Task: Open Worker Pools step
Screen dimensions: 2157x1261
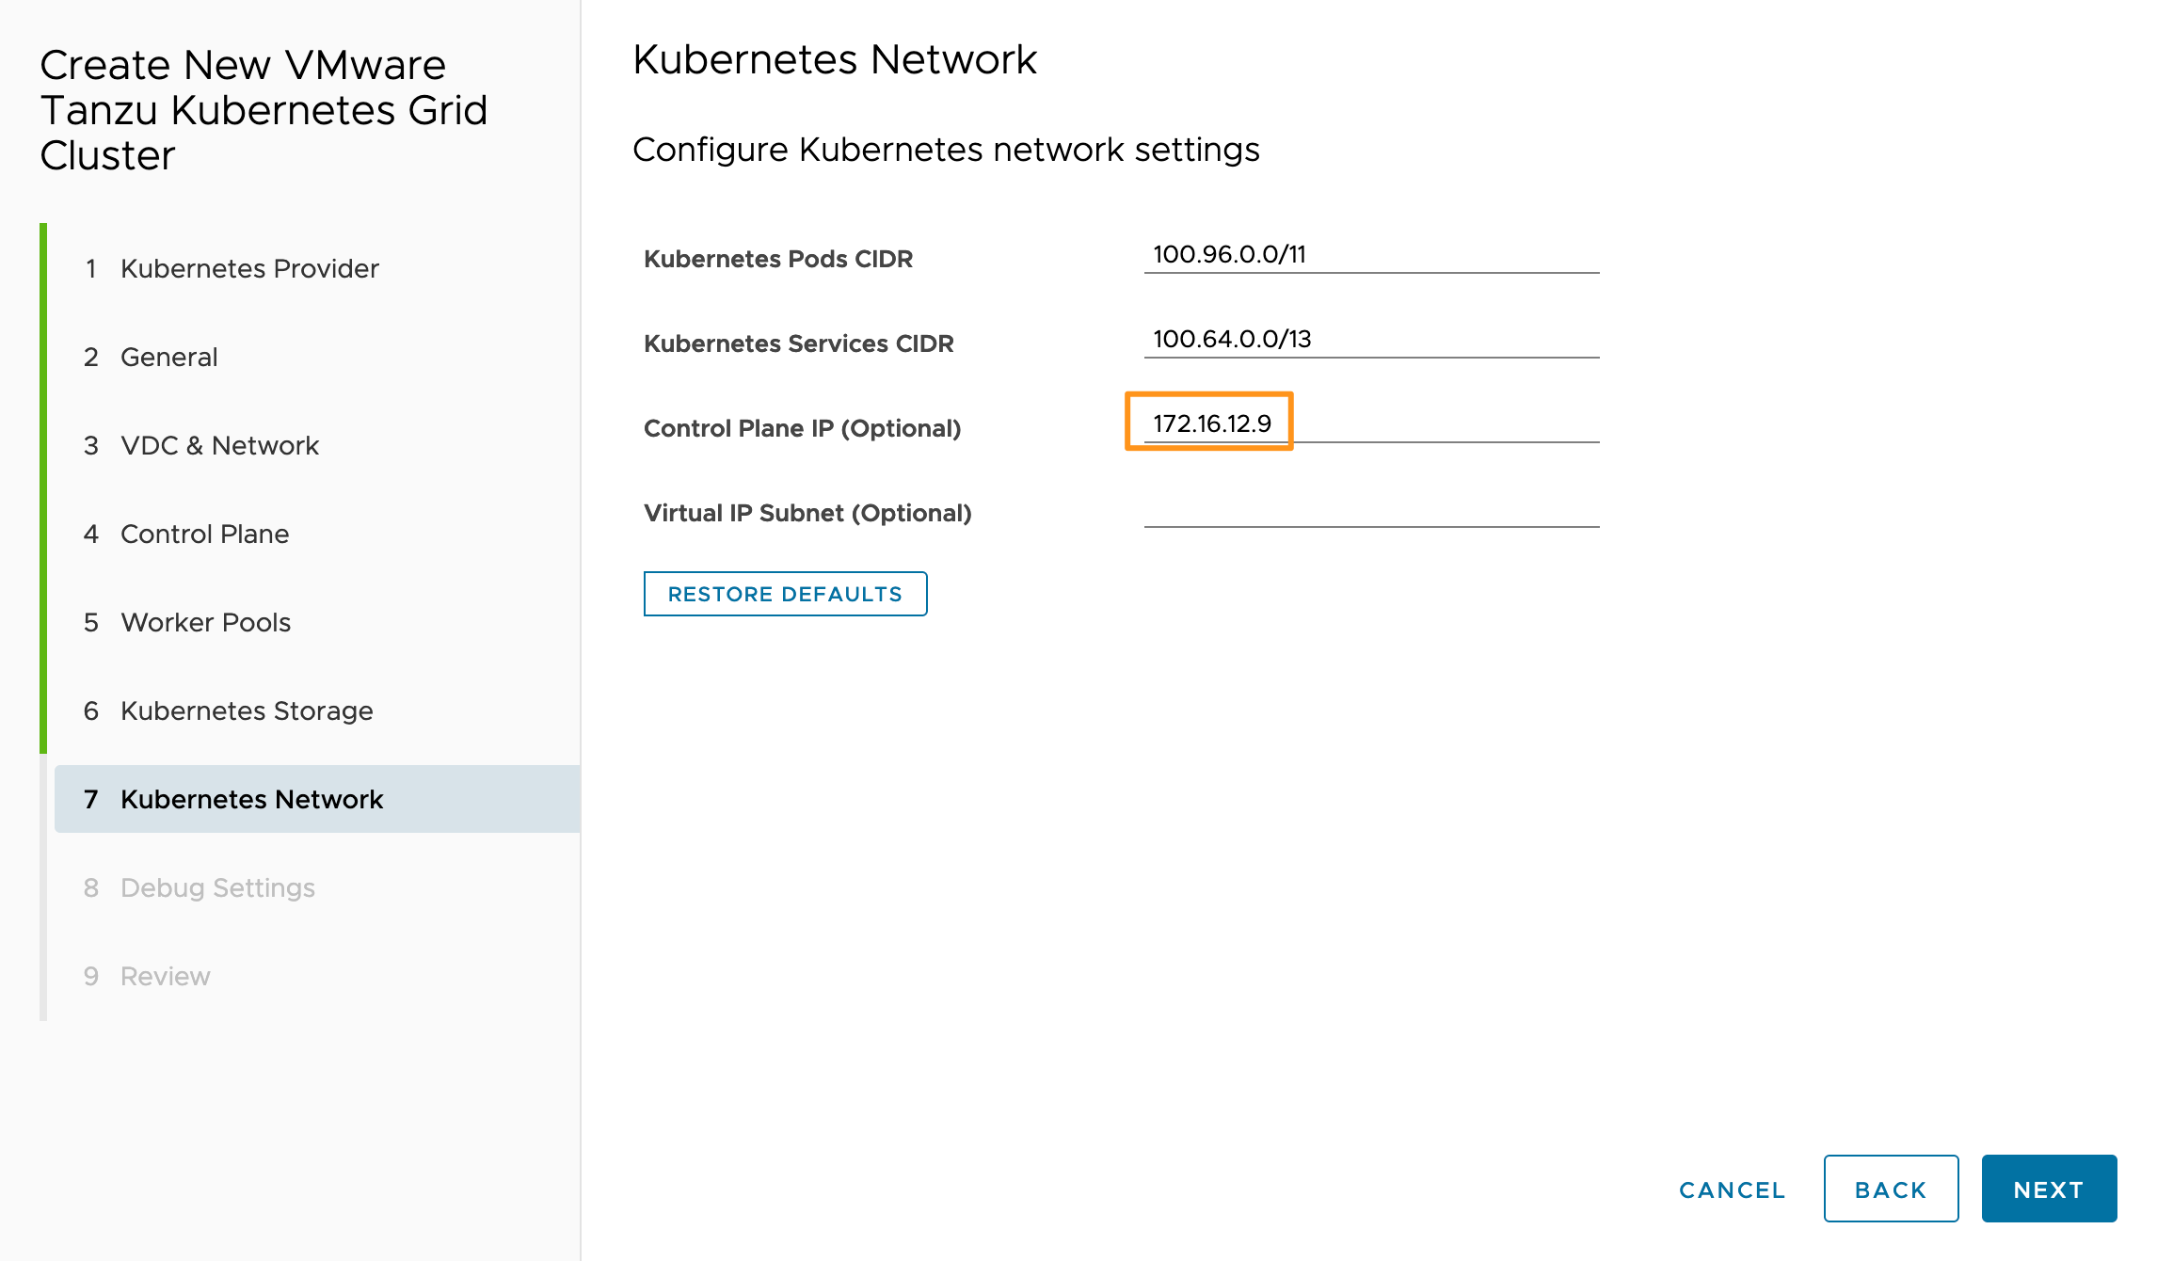Action: point(187,622)
